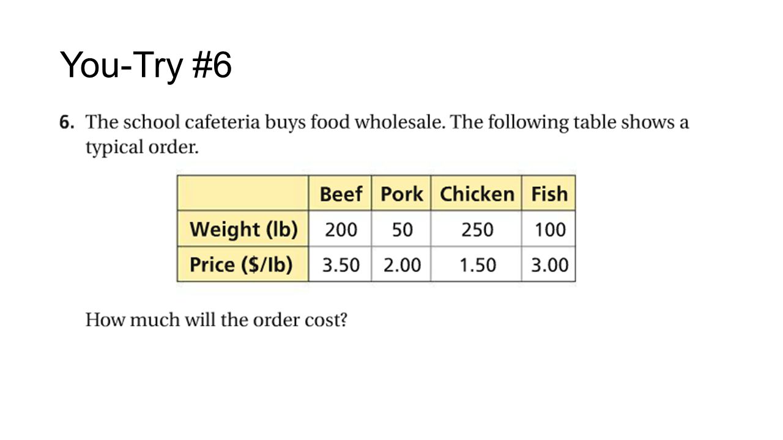Click the beef price cell 3.50
Screen dimensions: 783x440
(340, 265)
